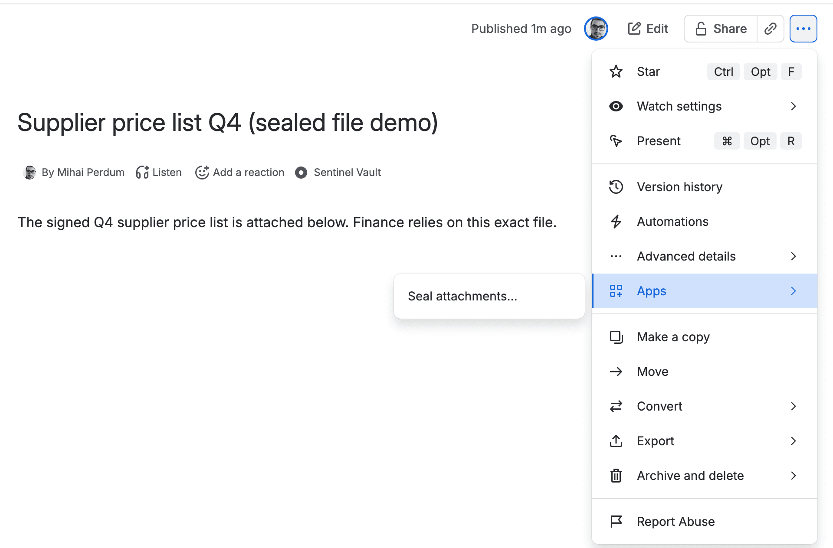The height and width of the screenshot is (548, 833).
Task: Expand the Export submenu chevron
Action: tap(794, 441)
